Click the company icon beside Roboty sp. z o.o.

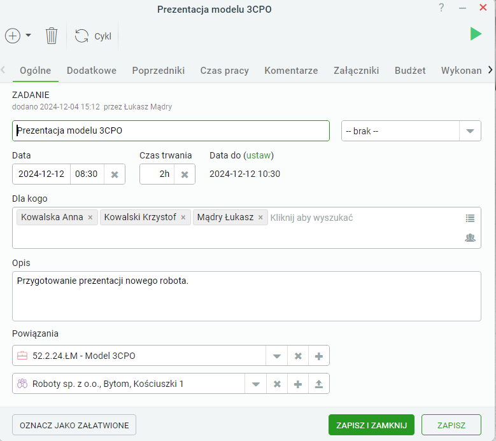pyautogui.click(x=22, y=384)
